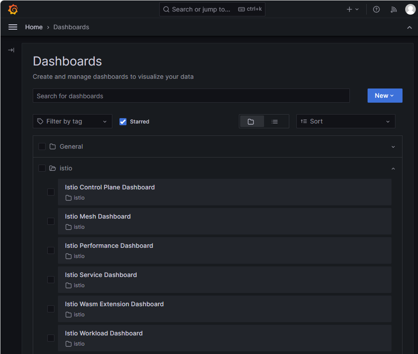Expand the General folder chevron
The height and width of the screenshot is (354, 418).
pyautogui.click(x=393, y=147)
